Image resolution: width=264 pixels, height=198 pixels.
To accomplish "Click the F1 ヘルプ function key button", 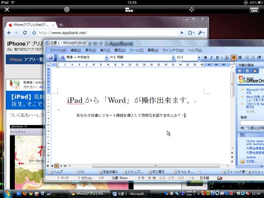I will [56, 172].
